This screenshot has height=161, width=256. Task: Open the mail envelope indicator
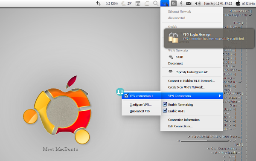[189, 3]
